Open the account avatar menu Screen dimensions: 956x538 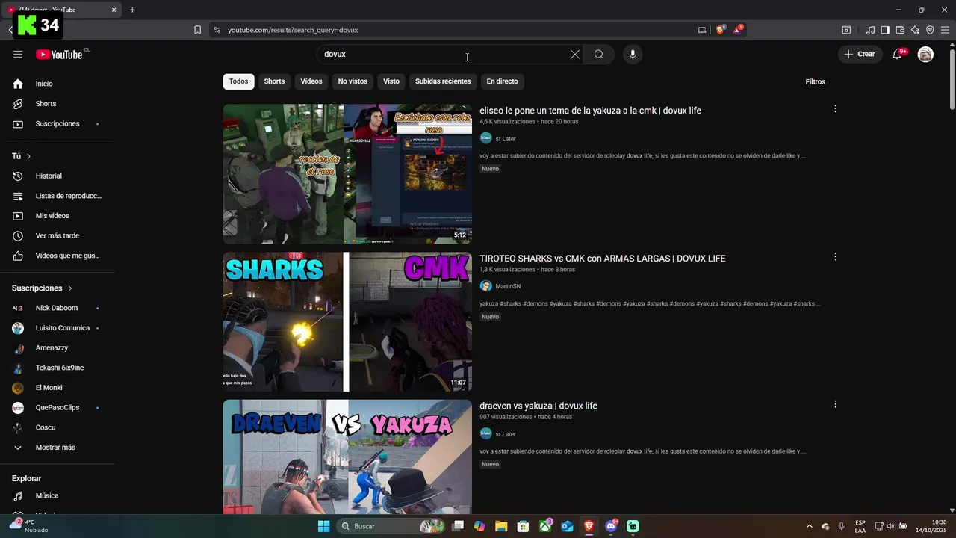tap(925, 55)
